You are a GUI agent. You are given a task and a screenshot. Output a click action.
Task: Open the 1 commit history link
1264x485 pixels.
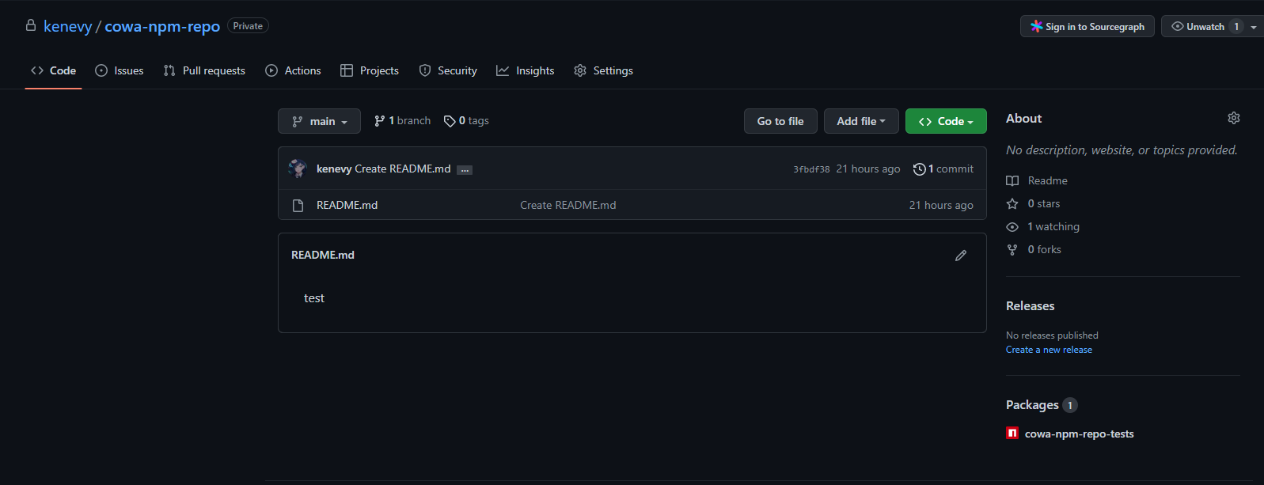(943, 169)
